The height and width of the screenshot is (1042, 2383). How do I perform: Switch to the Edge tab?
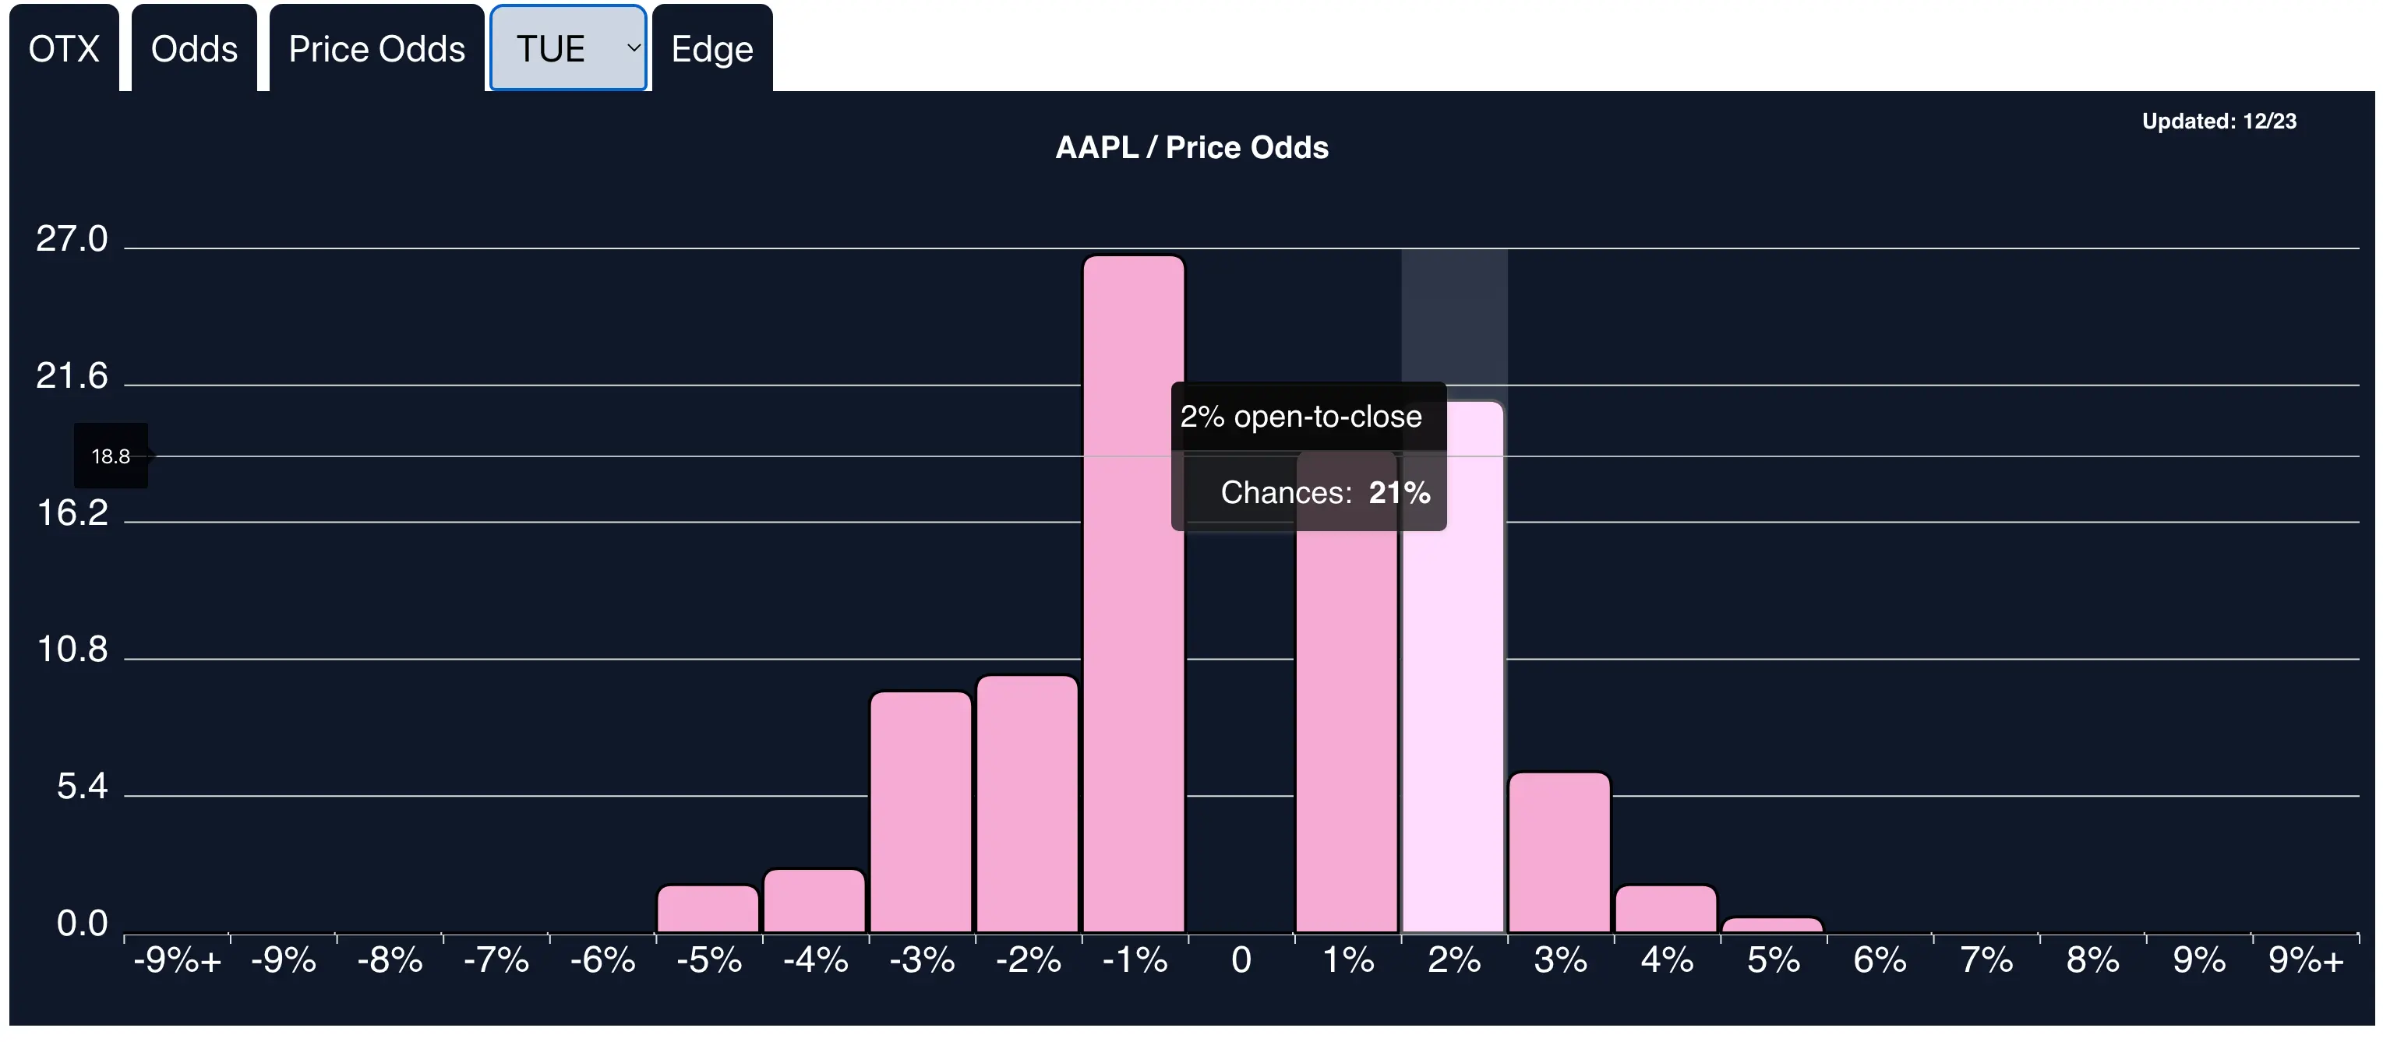coord(711,49)
